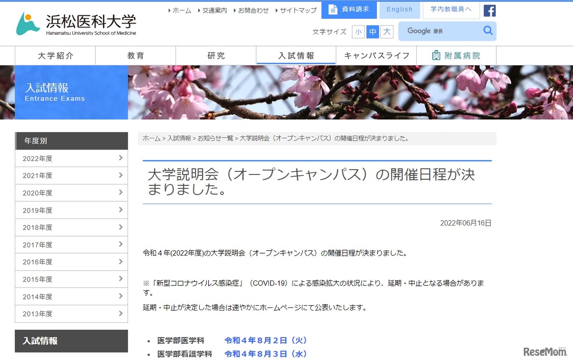Select 中 font size
573x362 pixels.
(372, 32)
